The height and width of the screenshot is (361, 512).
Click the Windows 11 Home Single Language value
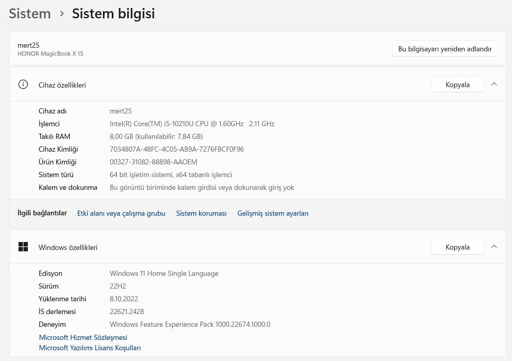tap(164, 273)
